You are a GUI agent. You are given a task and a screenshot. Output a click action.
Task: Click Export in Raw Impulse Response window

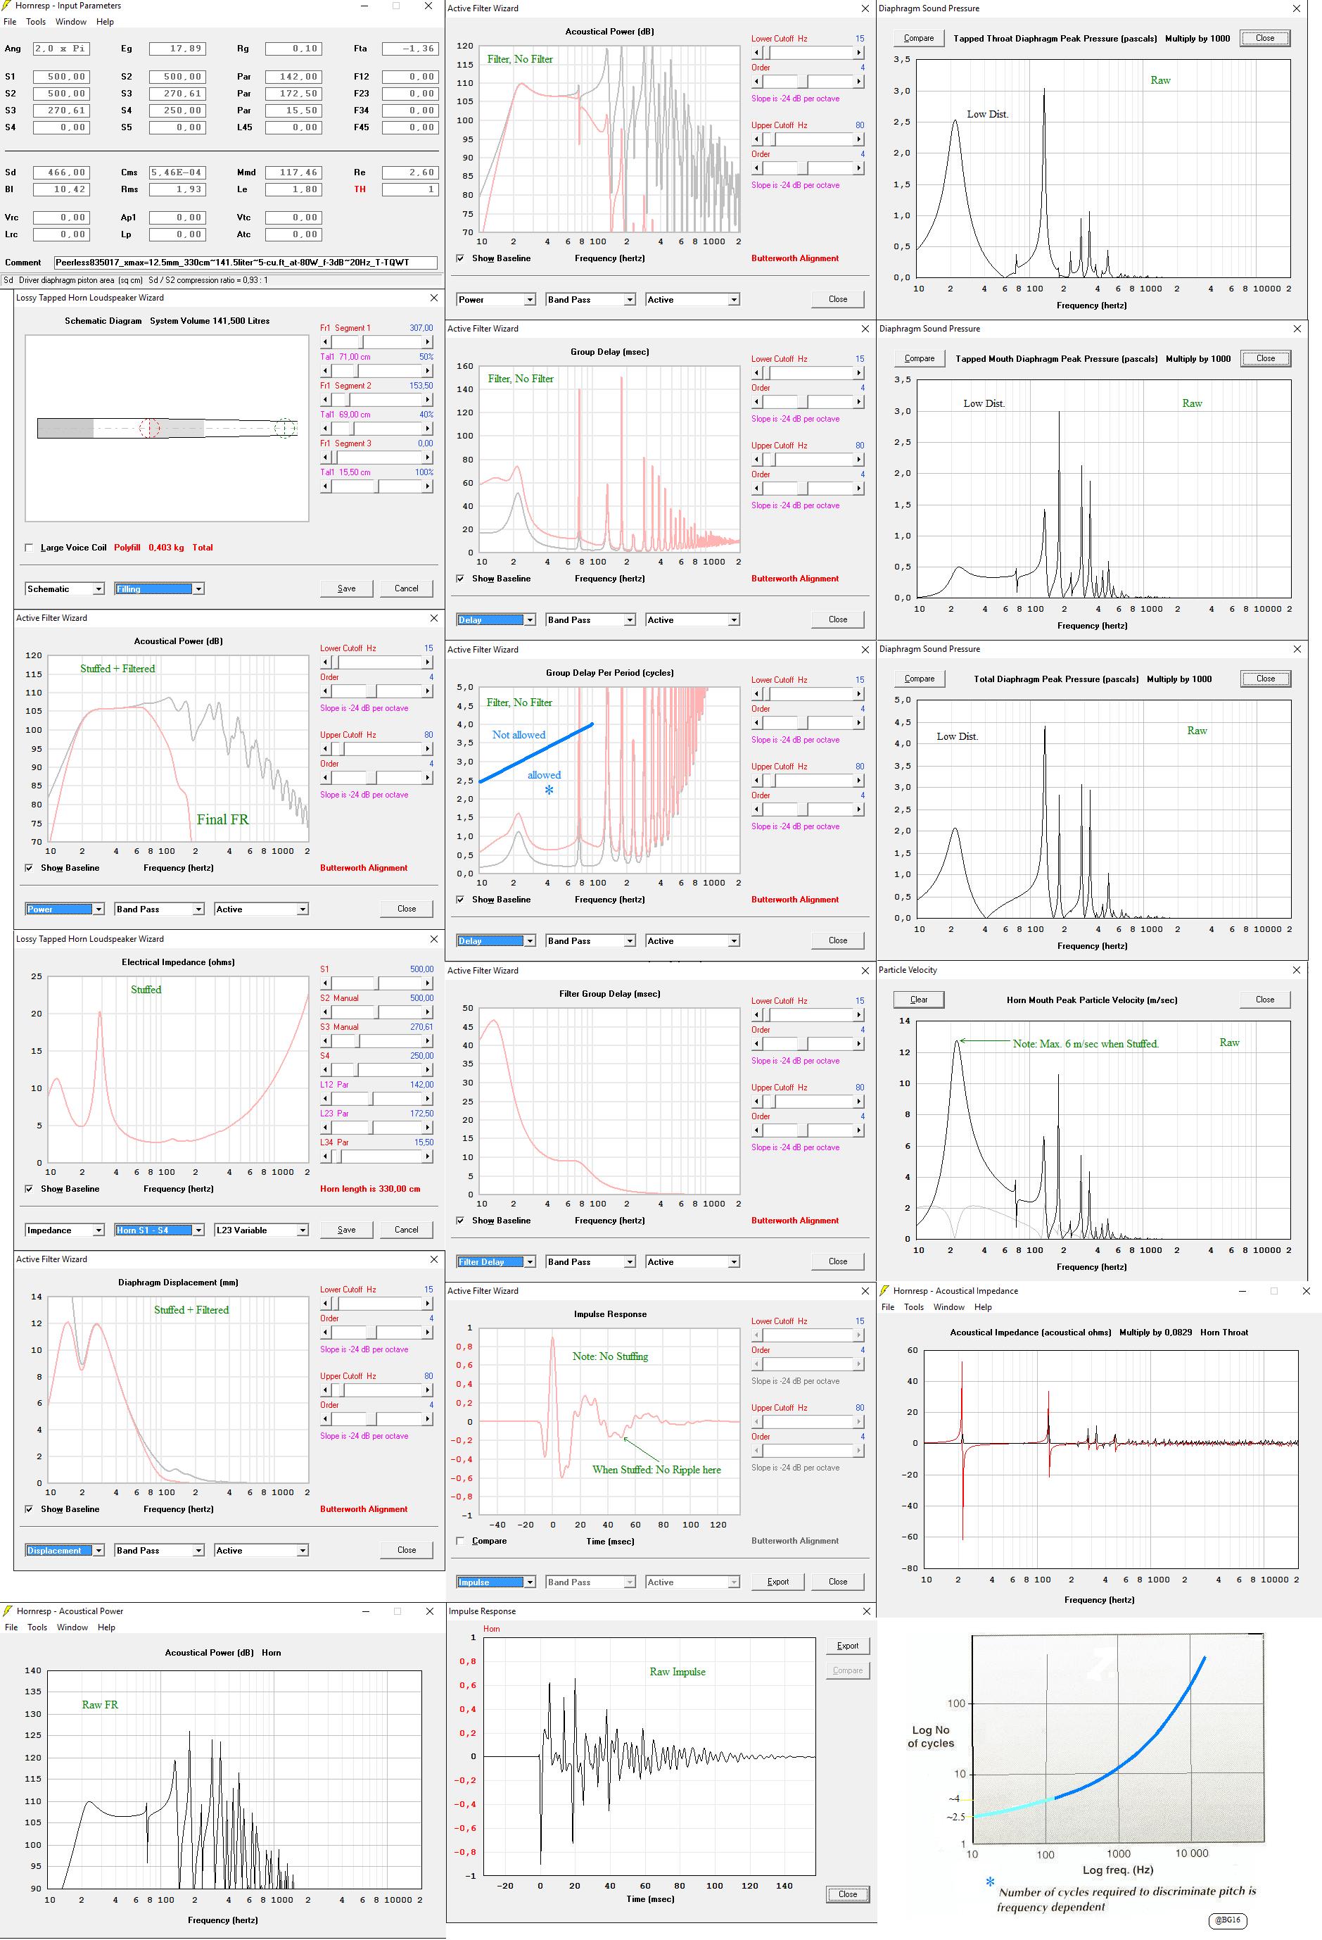848,1646
